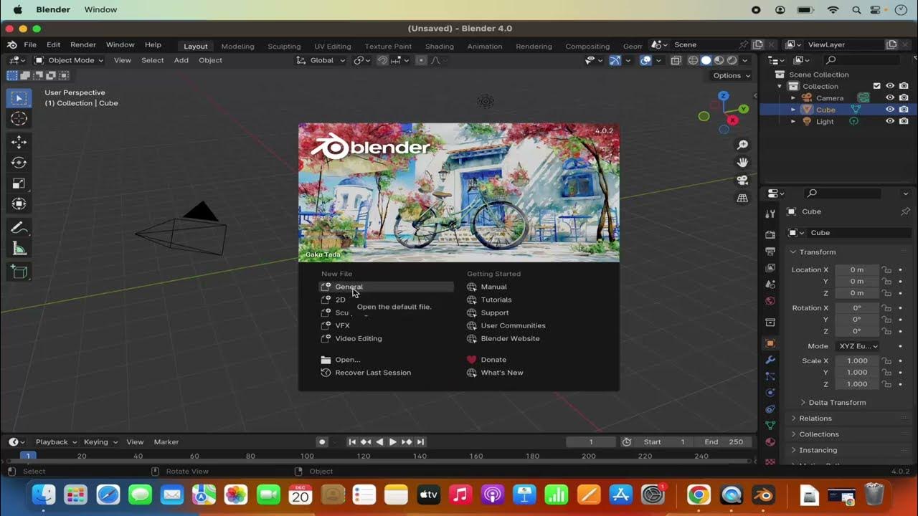Click the current frame number field
Viewport: 918px width, 516px height.
591,441
